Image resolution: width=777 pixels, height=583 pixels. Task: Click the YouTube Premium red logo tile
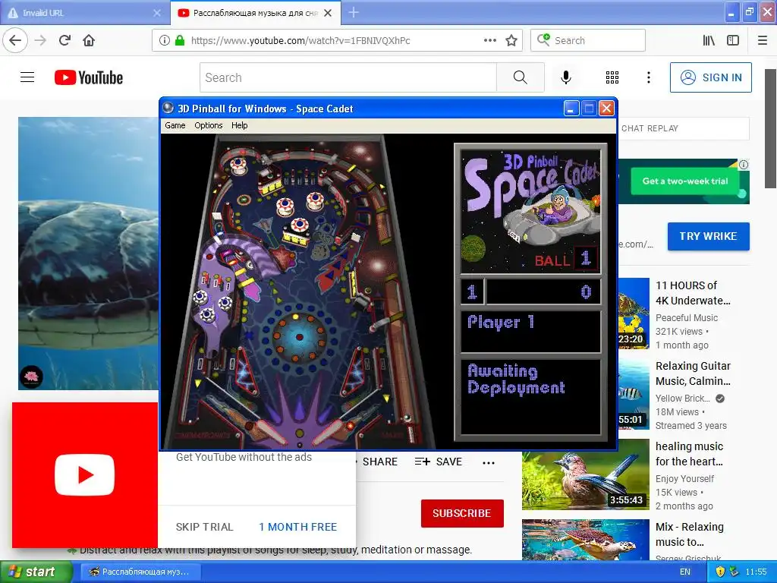(x=85, y=475)
